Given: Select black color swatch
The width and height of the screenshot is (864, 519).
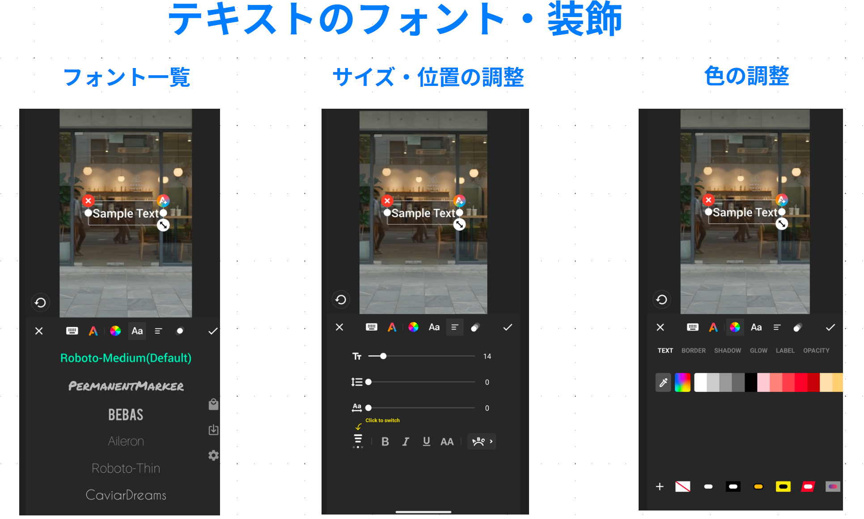Looking at the screenshot, I should (x=751, y=383).
